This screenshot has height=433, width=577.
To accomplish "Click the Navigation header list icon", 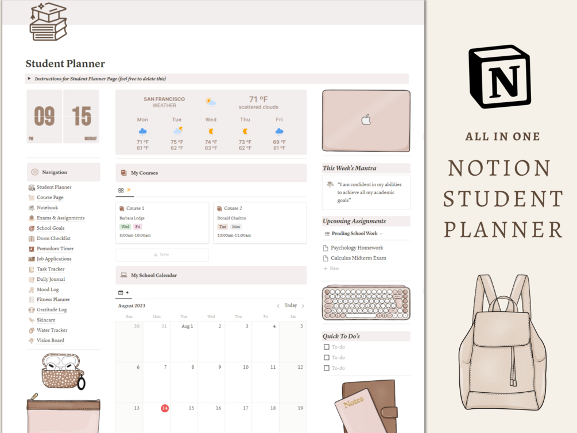I will click(x=35, y=172).
